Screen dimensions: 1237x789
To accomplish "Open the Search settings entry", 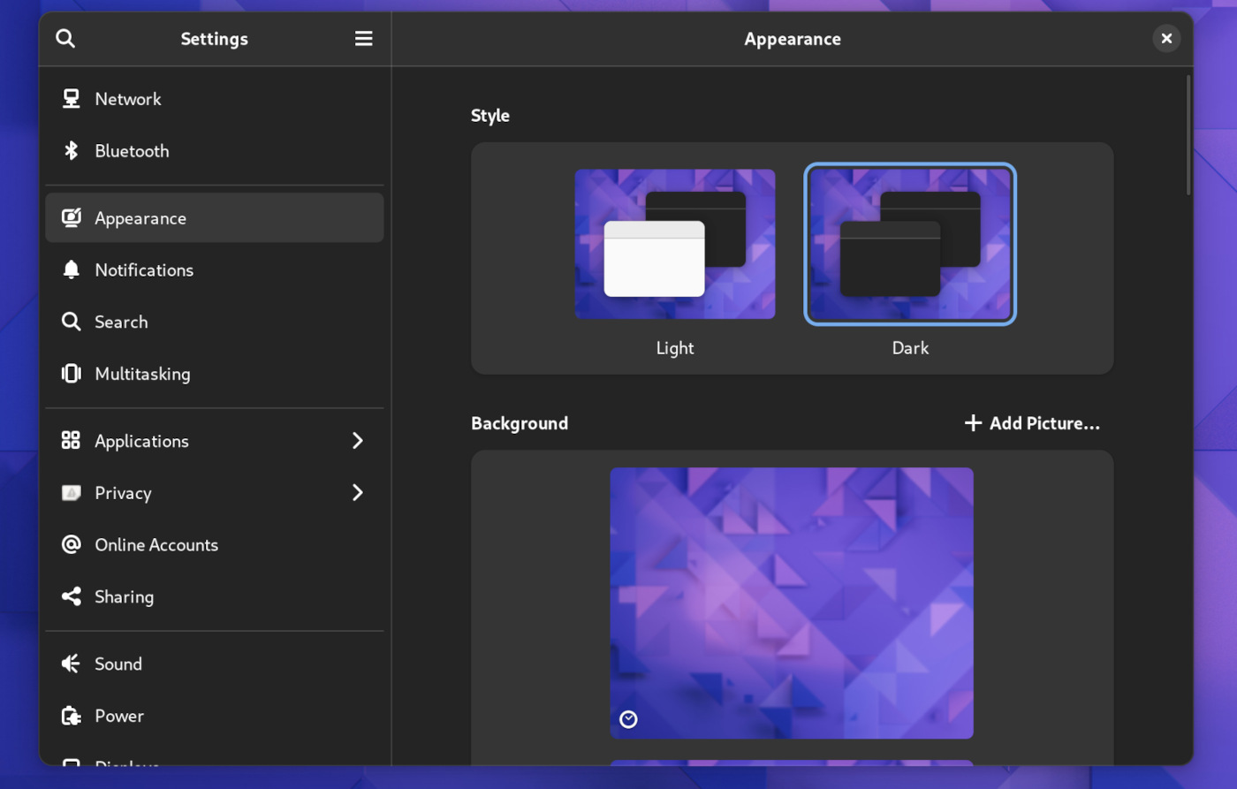I will click(x=121, y=322).
